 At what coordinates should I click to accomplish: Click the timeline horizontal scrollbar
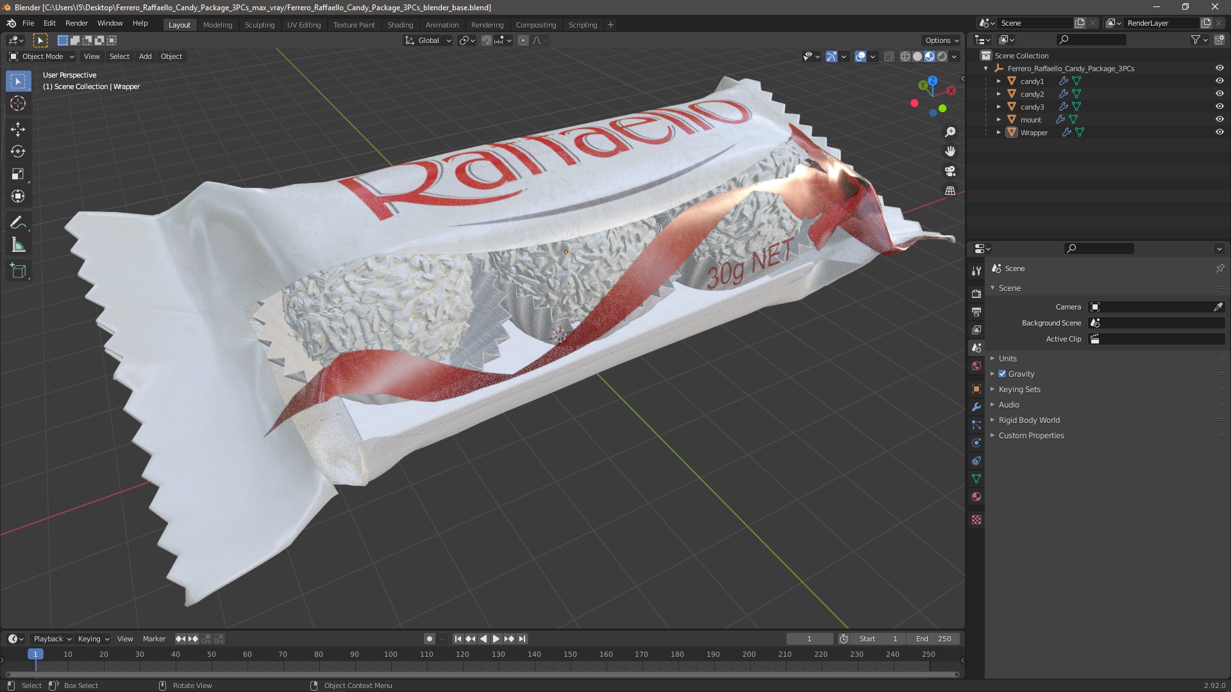point(481,674)
